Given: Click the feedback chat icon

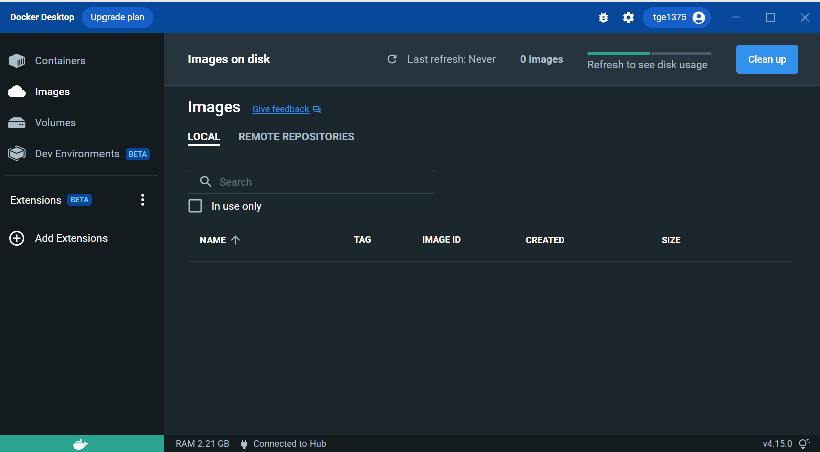Looking at the screenshot, I should (317, 109).
